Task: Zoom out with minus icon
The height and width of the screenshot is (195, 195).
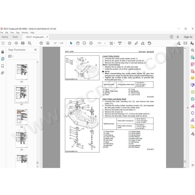Action: [x=84, y=43]
